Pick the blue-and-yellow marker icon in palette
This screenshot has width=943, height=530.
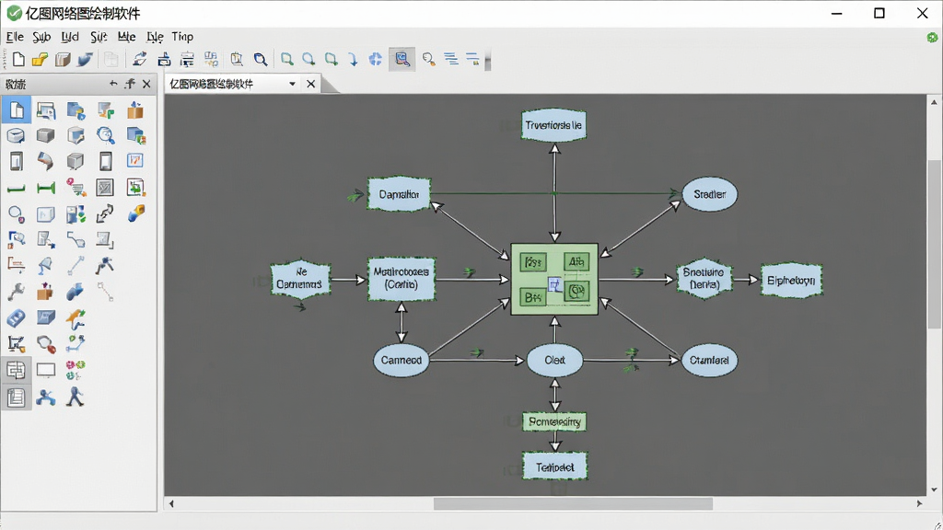(x=135, y=213)
